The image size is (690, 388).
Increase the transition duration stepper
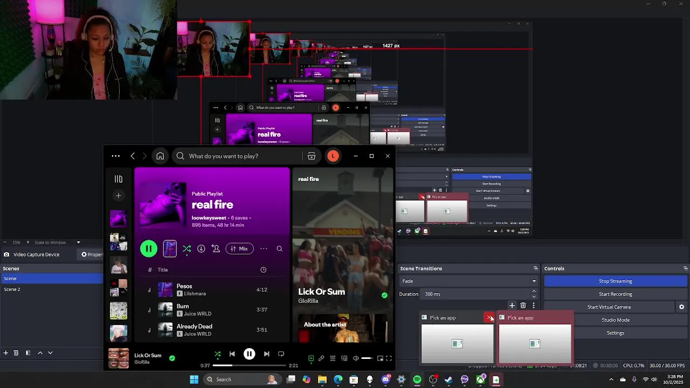click(x=534, y=292)
